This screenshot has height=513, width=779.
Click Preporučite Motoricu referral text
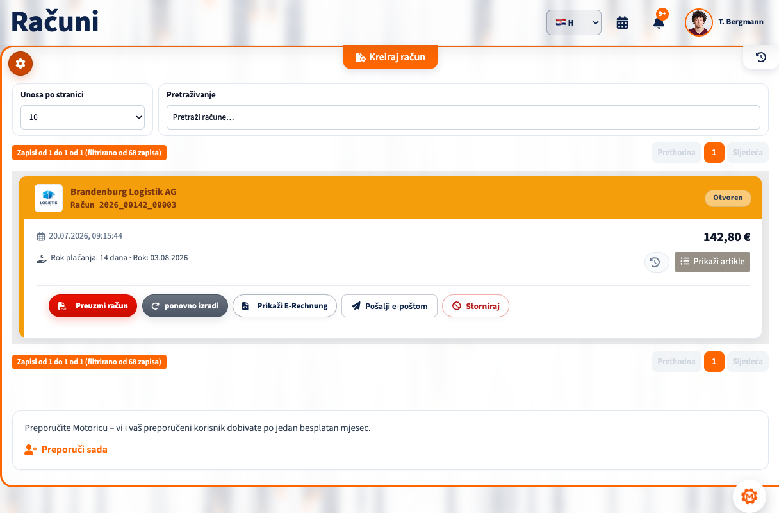click(197, 428)
